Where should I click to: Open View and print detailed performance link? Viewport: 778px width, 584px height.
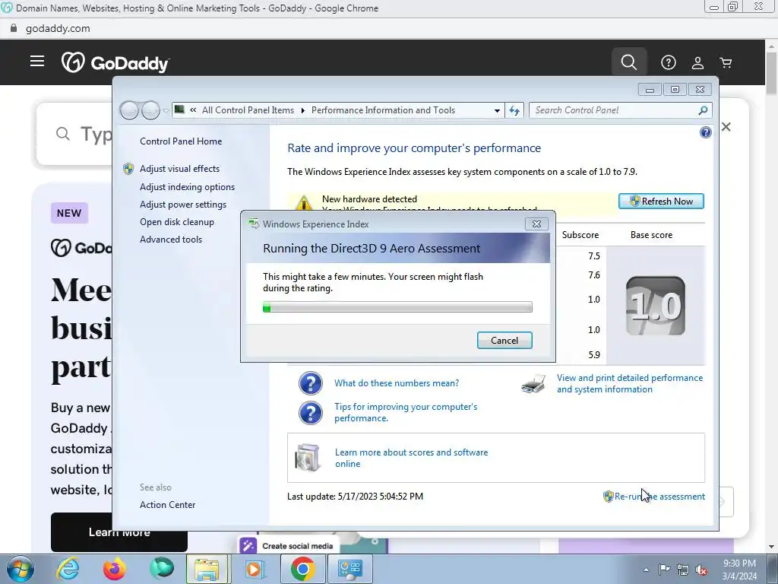click(x=630, y=383)
